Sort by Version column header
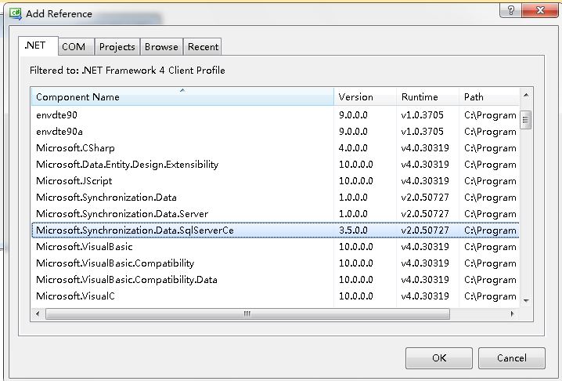Image resolution: width=562 pixels, height=381 pixels. pos(365,97)
